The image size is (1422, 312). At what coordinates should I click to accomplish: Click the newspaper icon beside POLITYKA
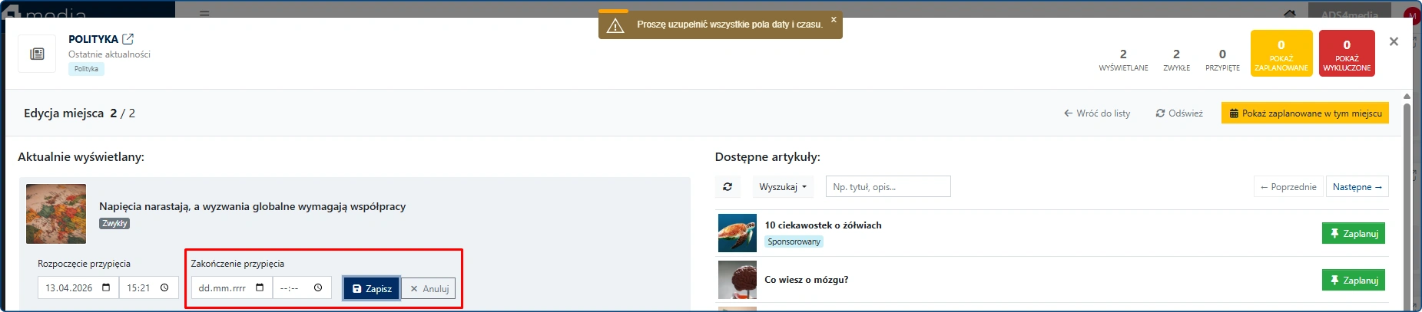[37, 54]
